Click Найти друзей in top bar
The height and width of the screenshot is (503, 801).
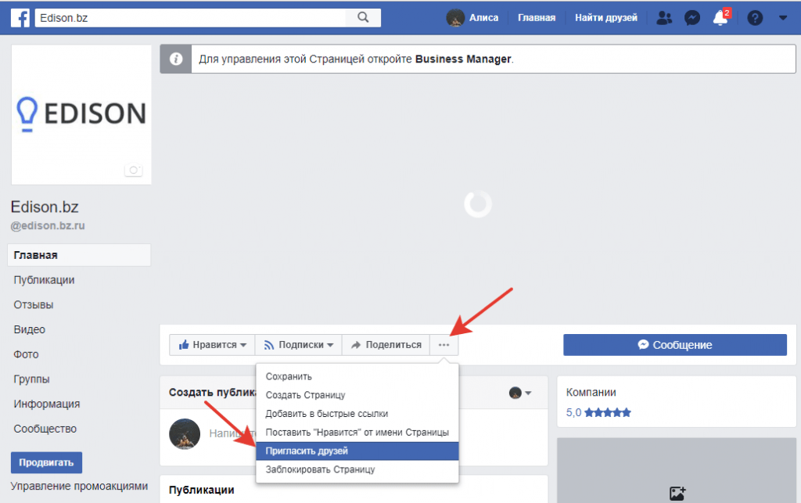606,18
